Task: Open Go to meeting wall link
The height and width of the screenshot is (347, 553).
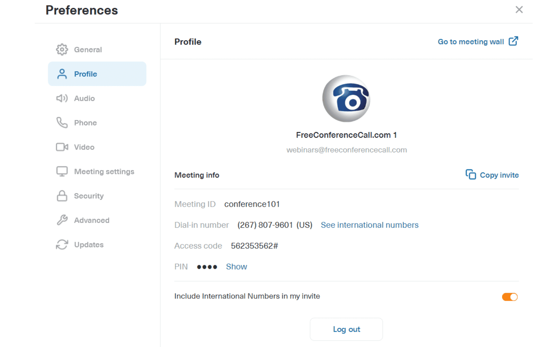Action: pos(478,41)
